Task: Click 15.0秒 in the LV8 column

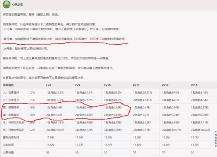Action: tap(50, 137)
